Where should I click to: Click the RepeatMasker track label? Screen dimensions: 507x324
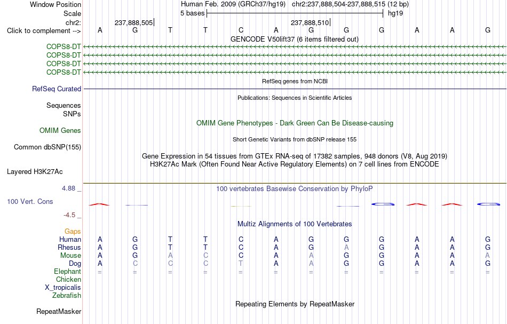59,311
